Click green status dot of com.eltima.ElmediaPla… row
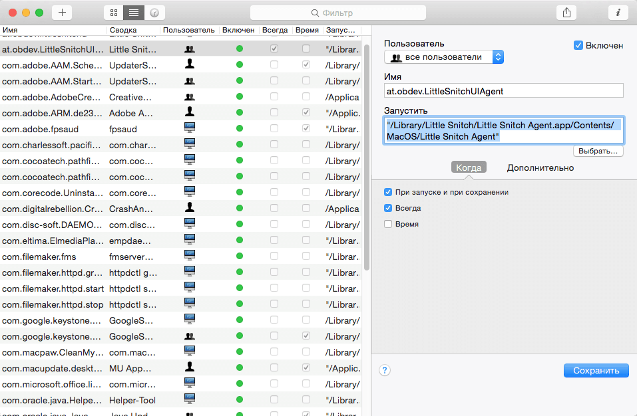The width and height of the screenshot is (637, 416). pos(239,240)
